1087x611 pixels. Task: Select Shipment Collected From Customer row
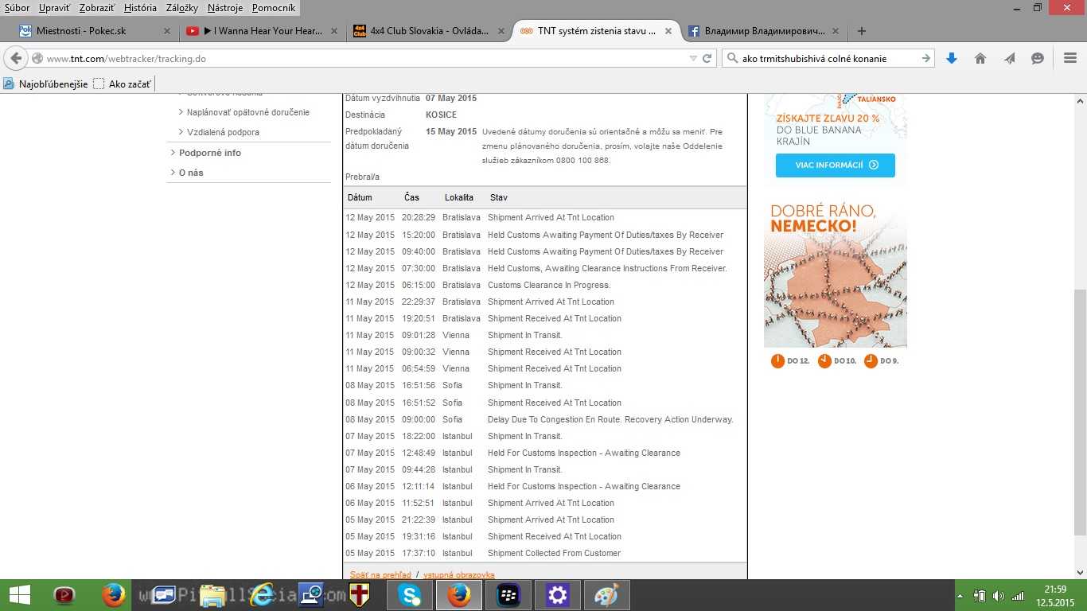pyautogui.click(x=545, y=553)
